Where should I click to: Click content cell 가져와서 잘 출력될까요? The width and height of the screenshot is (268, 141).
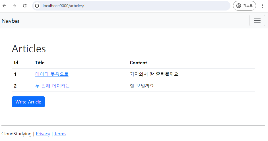coord(154,74)
